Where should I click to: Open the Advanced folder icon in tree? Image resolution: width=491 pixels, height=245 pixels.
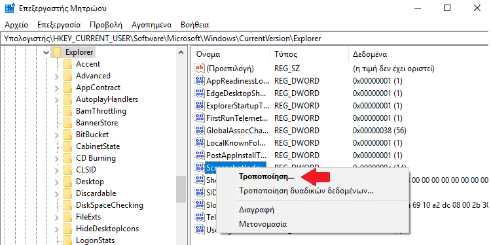coord(67,76)
